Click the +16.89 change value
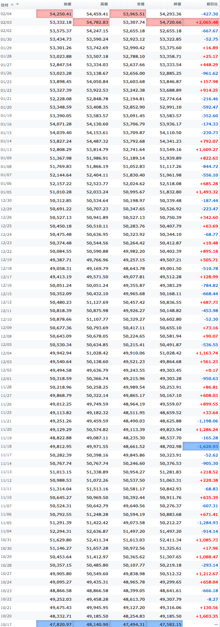 click(210, 48)
